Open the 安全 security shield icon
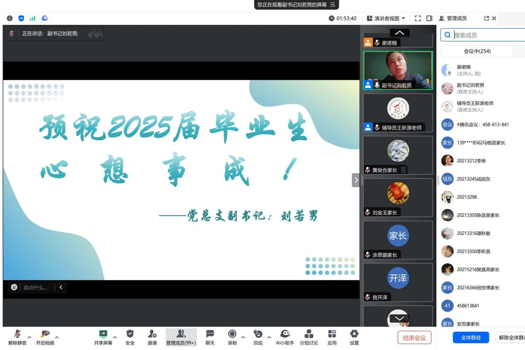The width and height of the screenshot is (525, 350). 130,337
